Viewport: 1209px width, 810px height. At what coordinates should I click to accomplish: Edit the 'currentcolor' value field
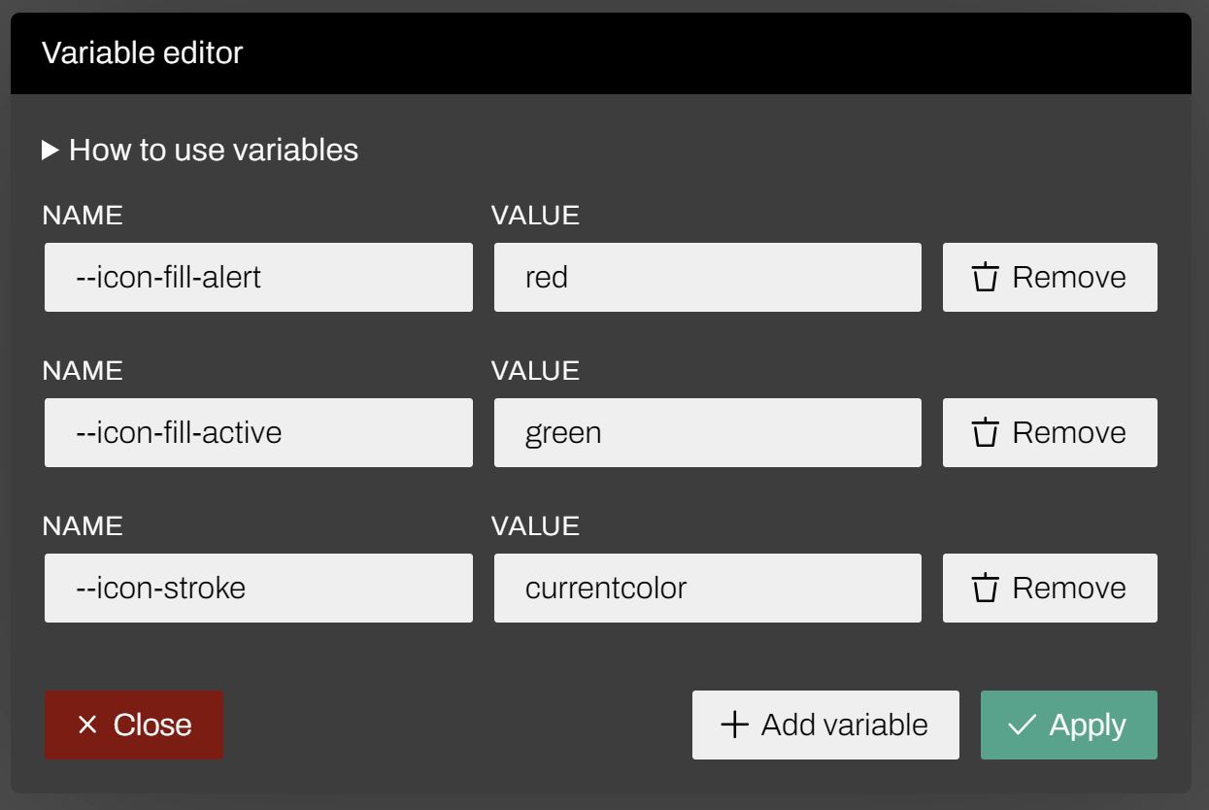click(708, 588)
